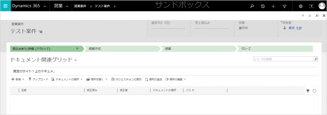This screenshot has height=115, width=327.
Task: Click the 場所の追加 button
Action: tap(154, 79)
